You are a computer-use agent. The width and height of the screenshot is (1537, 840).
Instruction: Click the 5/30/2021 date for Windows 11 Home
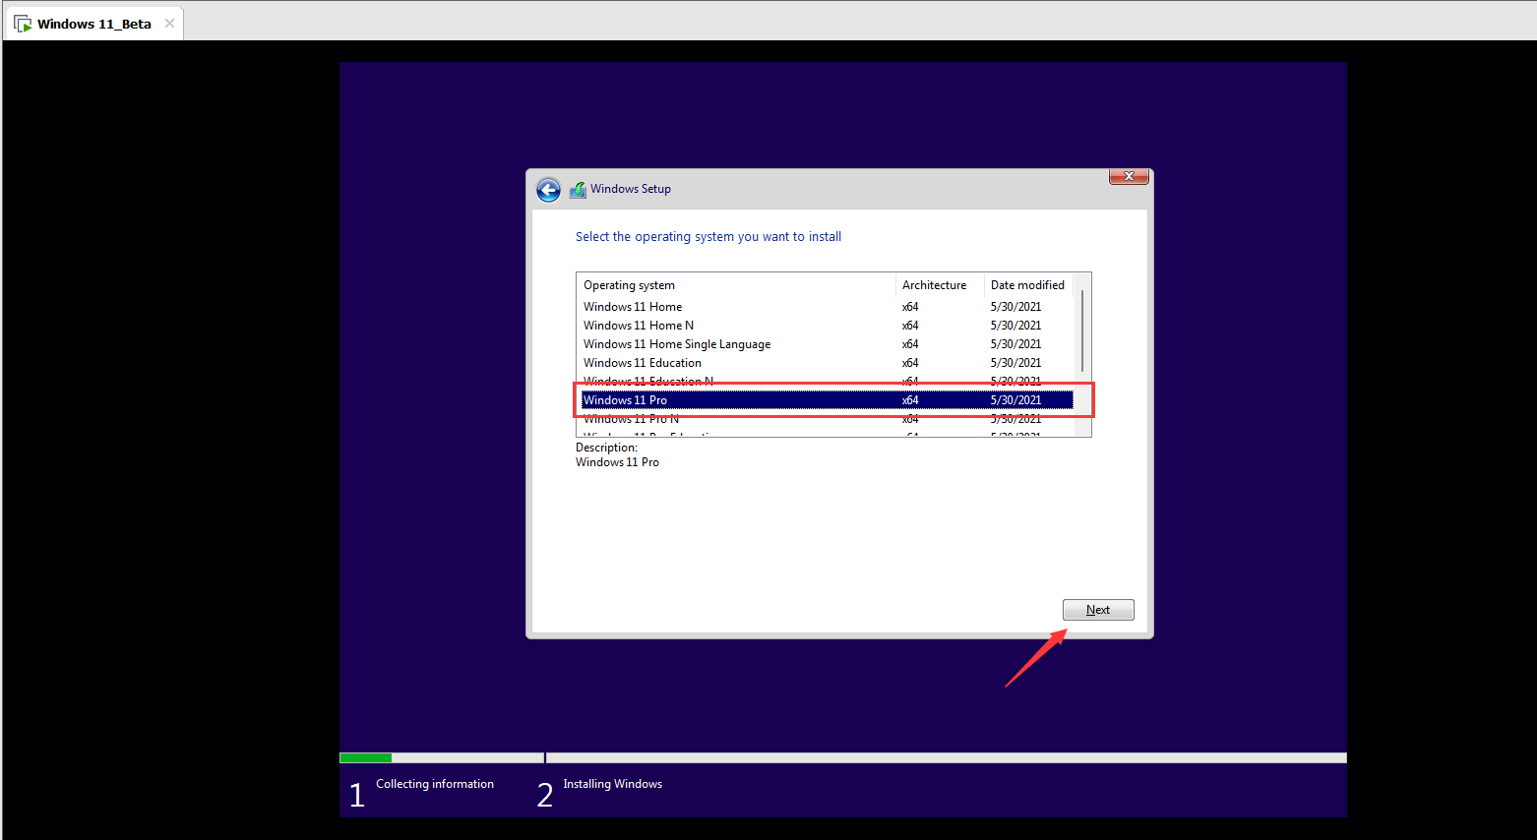(1015, 307)
